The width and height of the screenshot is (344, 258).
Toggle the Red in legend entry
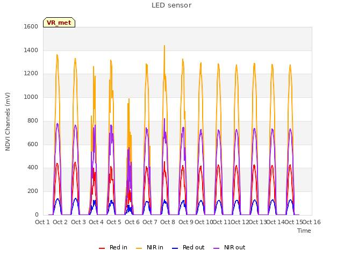[x=113, y=247]
